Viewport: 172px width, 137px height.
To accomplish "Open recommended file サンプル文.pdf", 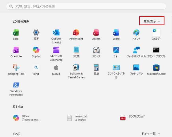I will pyautogui.click(x=133, y=118).
